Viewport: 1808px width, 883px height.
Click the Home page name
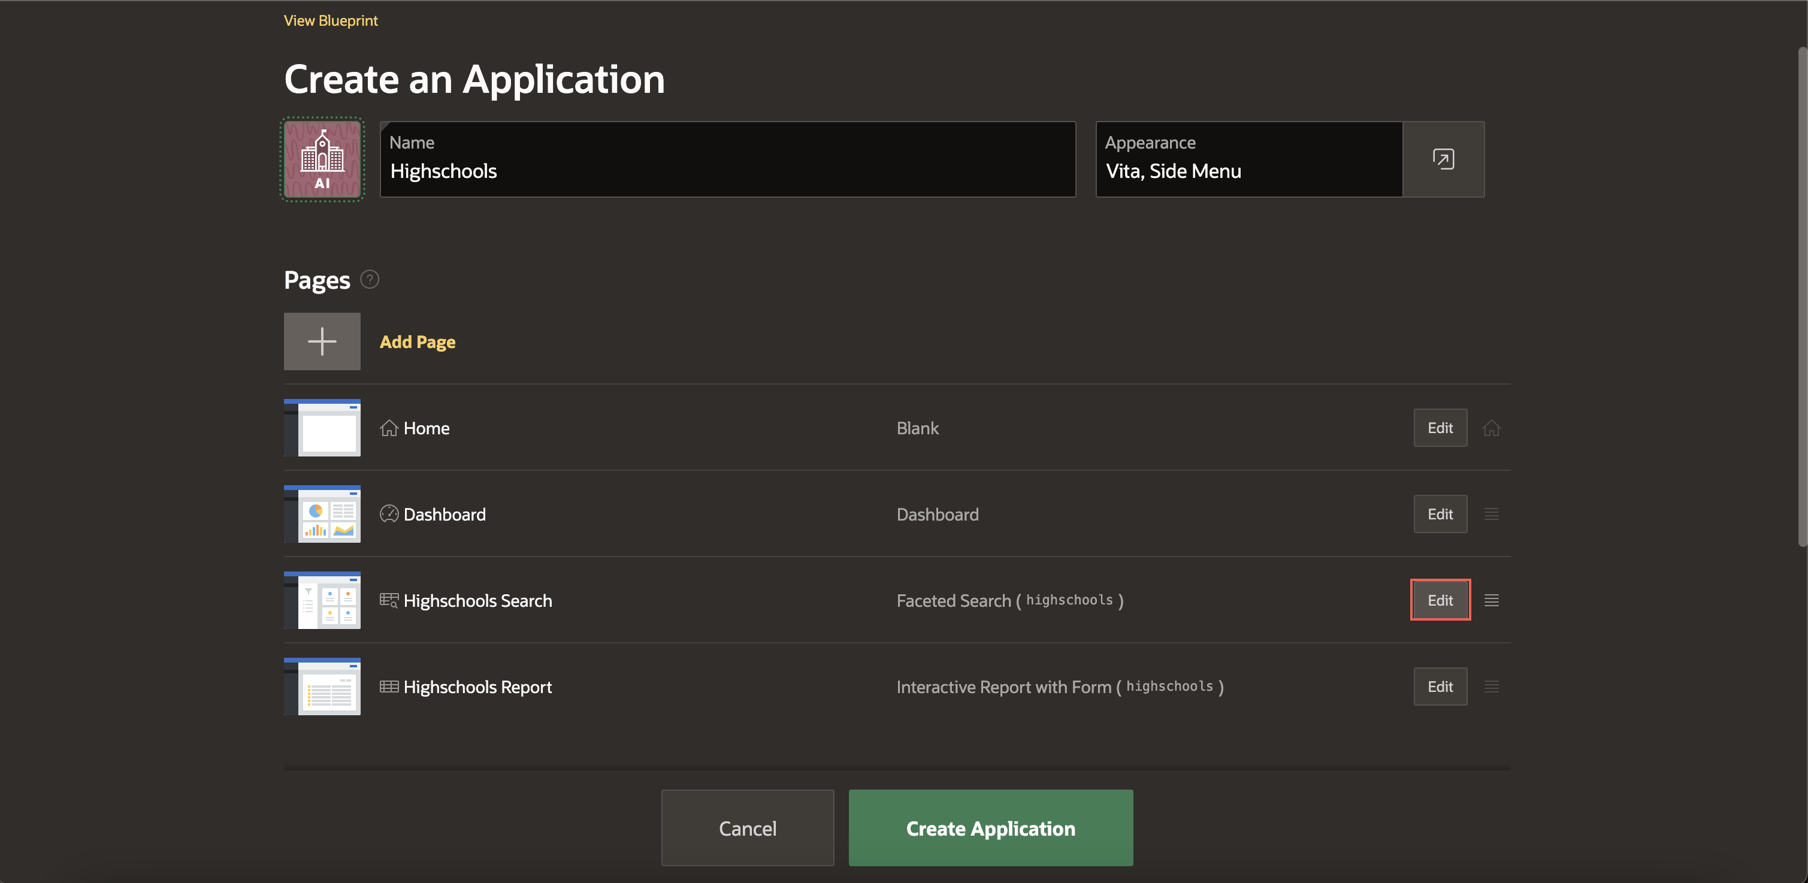pyautogui.click(x=427, y=428)
